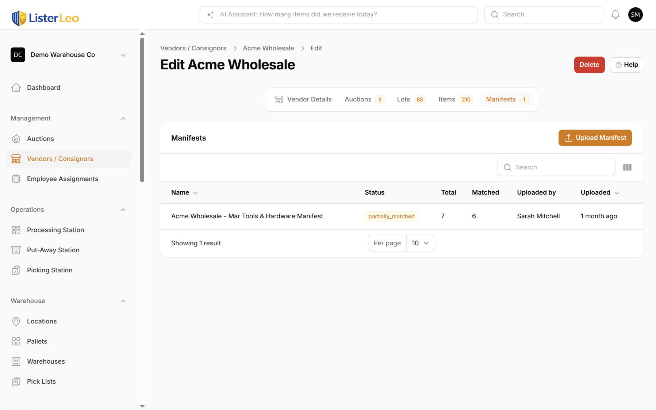This screenshot has width=656, height=410.
Task: Open Warehouses page
Action: coord(69,361)
